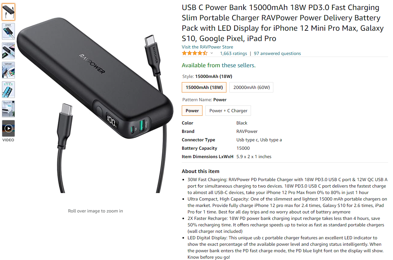Show the fourth product image thumbnail

[x=8, y=70]
